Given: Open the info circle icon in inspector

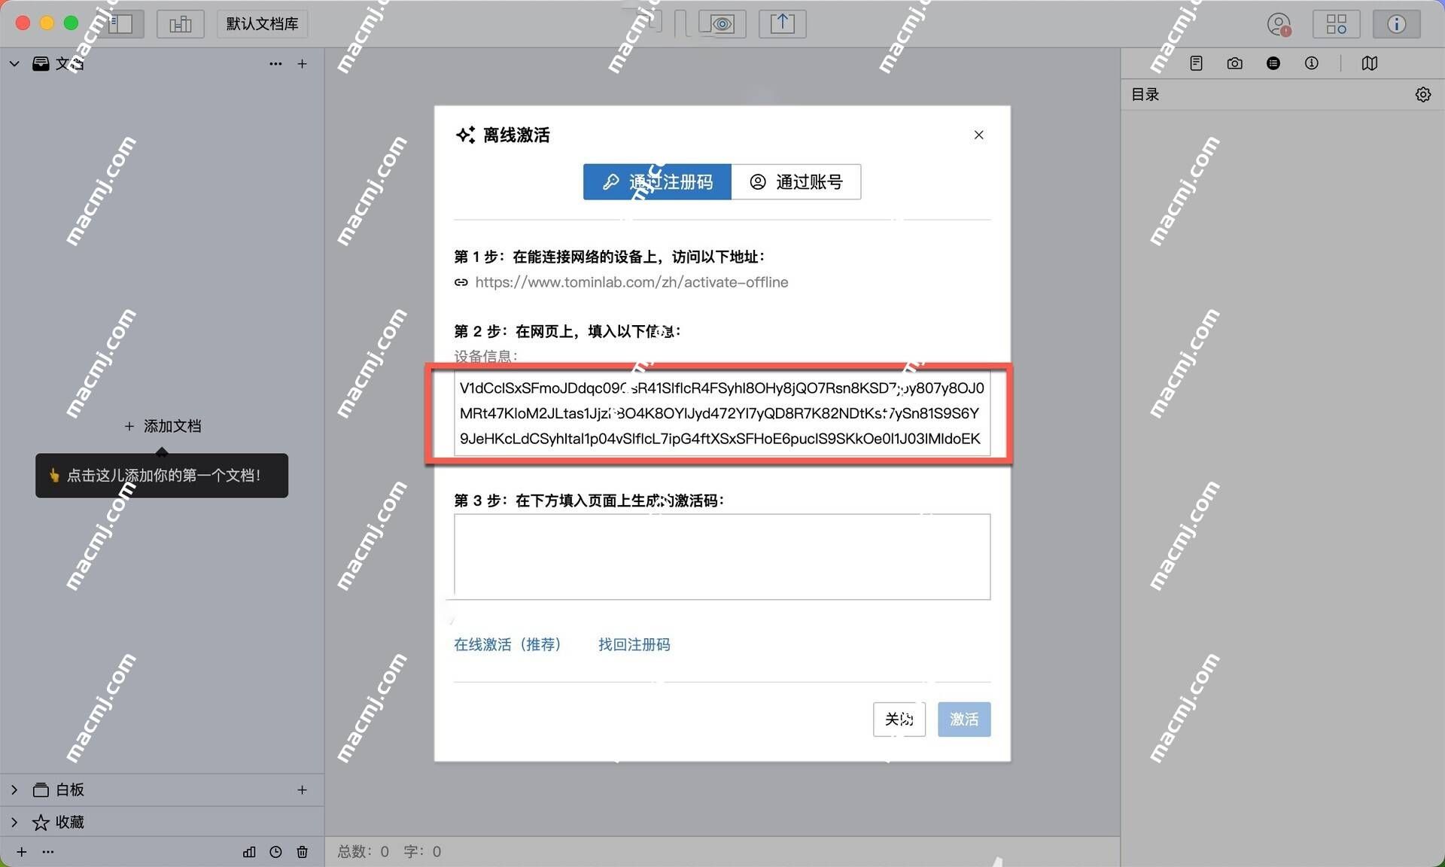Looking at the screenshot, I should click(x=1311, y=63).
